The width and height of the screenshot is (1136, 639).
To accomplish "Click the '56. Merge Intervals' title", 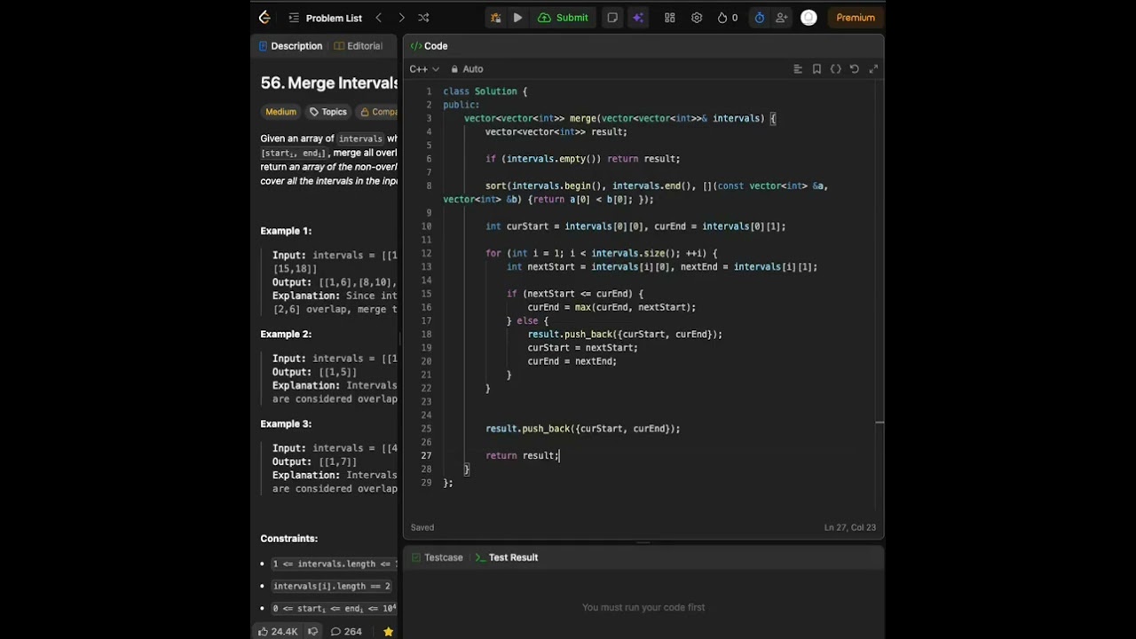I will [x=329, y=83].
